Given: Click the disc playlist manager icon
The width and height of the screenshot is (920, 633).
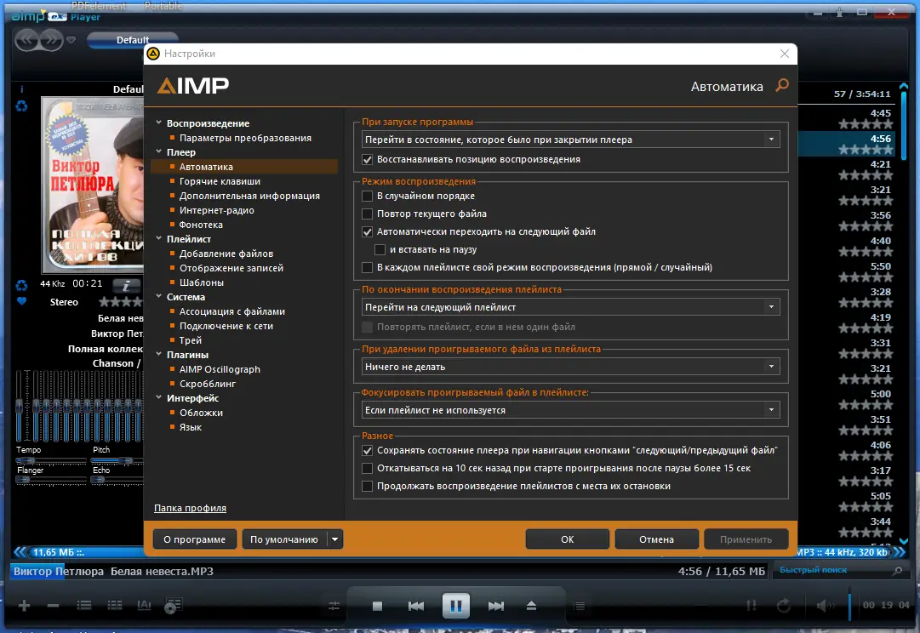Looking at the screenshot, I should tap(173, 606).
